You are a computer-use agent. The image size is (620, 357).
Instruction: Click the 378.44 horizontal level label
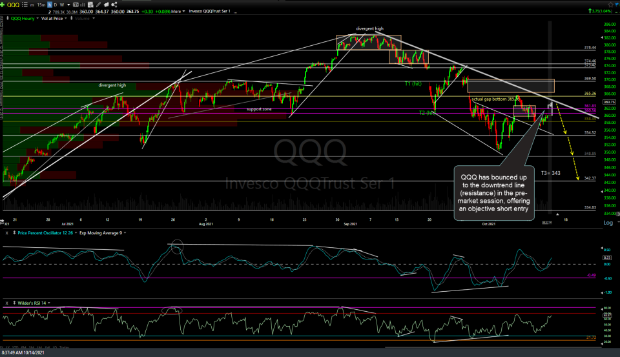coord(590,47)
